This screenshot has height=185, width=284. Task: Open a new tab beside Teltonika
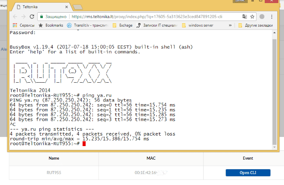pos(78,7)
